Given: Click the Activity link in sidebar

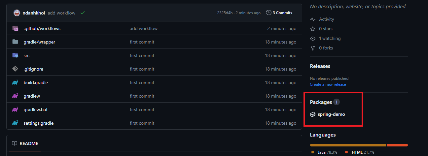Looking at the screenshot, I should point(326,19).
